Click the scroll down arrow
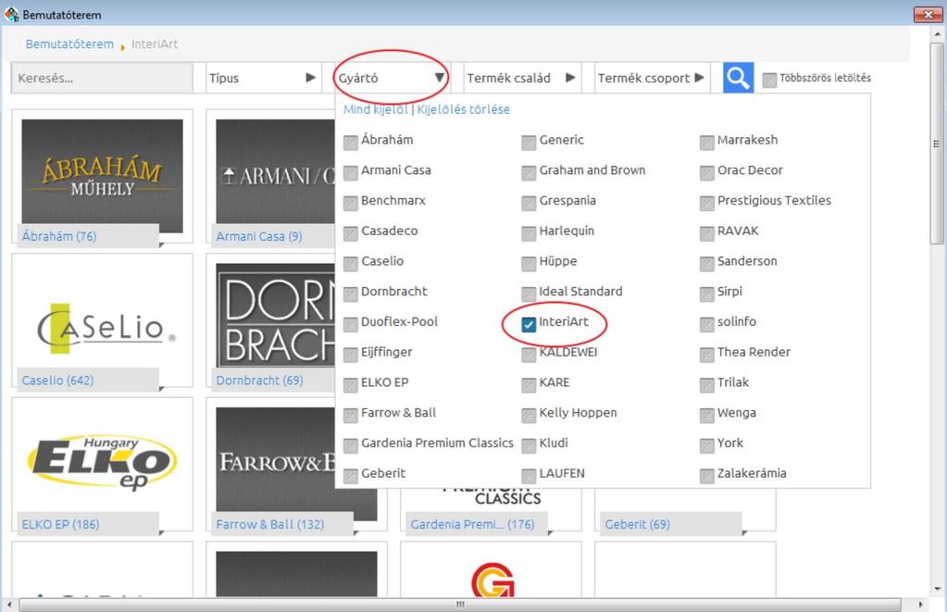This screenshot has width=947, height=612. [x=937, y=589]
